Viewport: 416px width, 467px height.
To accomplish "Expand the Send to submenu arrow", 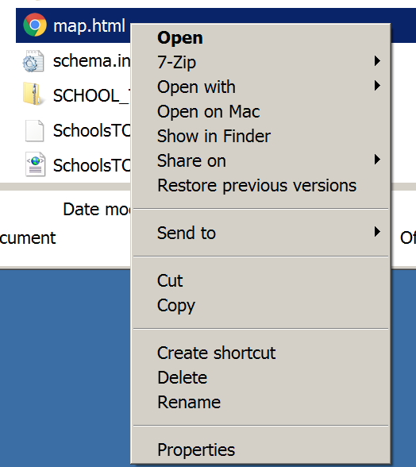I will point(377,232).
